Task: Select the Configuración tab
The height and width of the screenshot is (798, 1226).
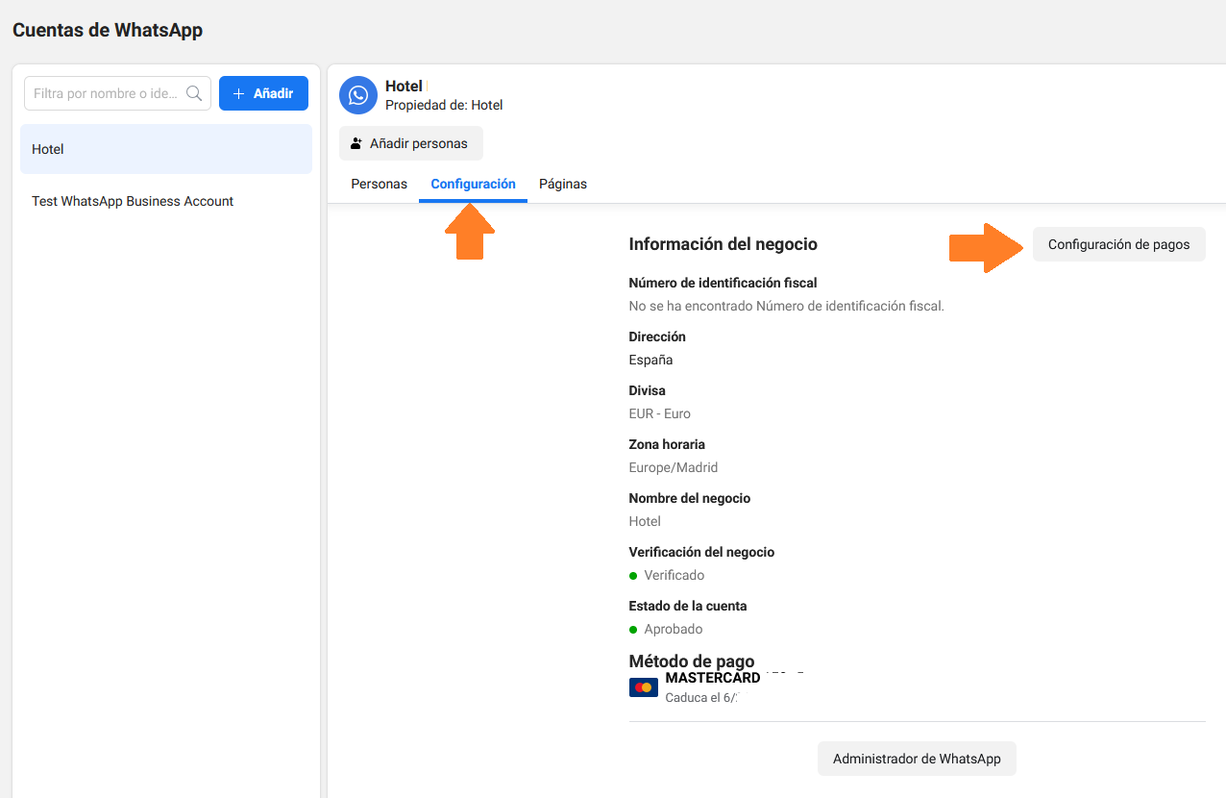Action: pyautogui.click(x=473, y=184)
